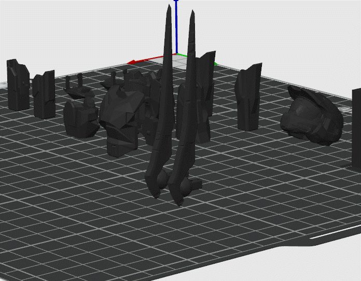Select the leftmost tall block model
The width and height of the screenshot is (361, 281).
[18, 85]
